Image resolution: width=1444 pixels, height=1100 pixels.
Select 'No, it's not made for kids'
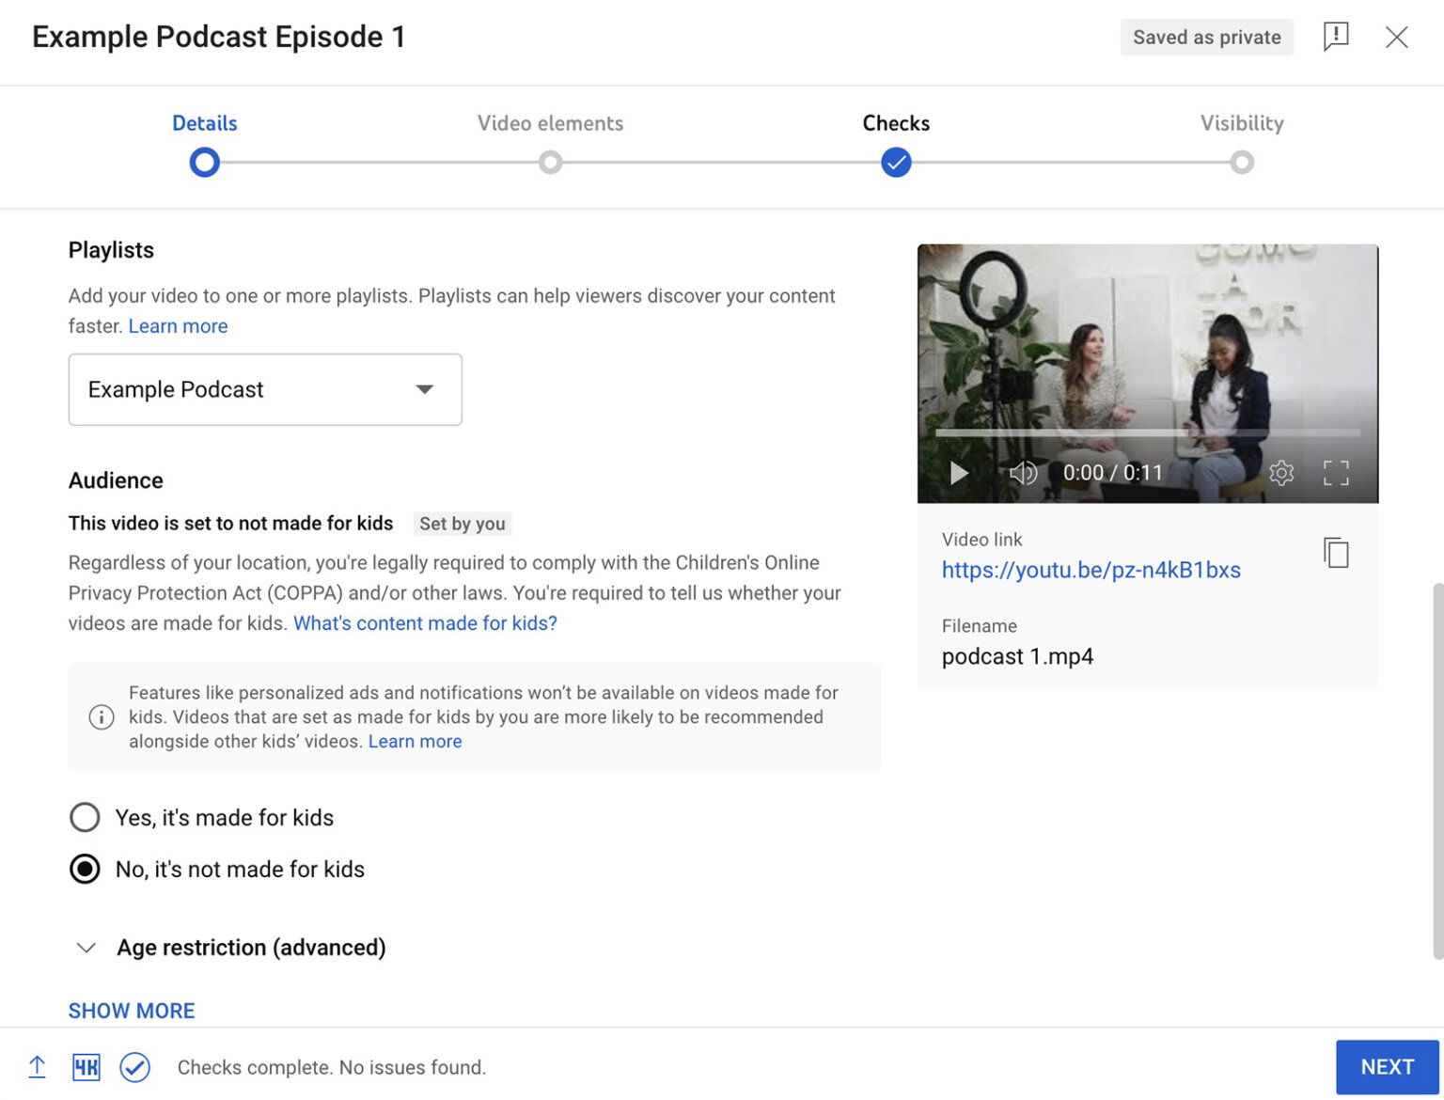[85, 869]
